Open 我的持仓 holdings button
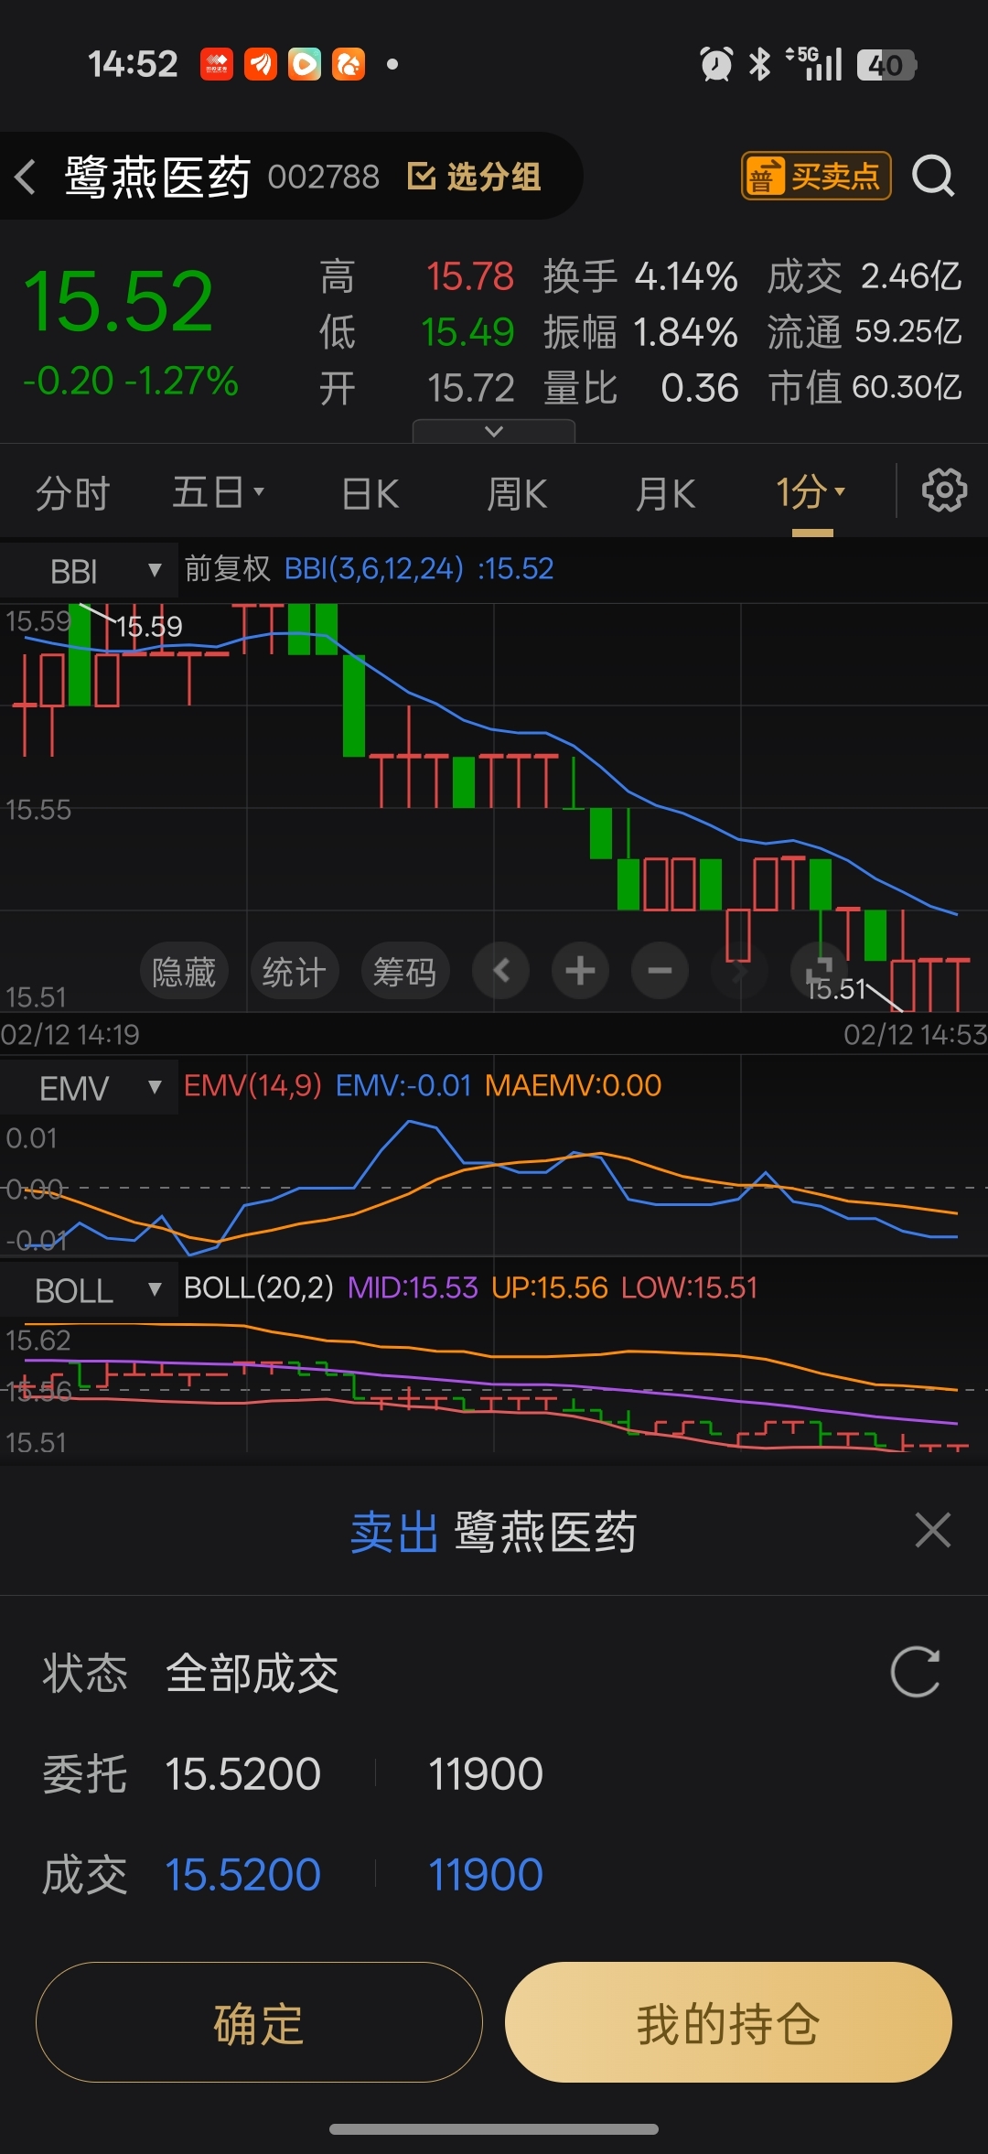 (x=728, y=2022)
